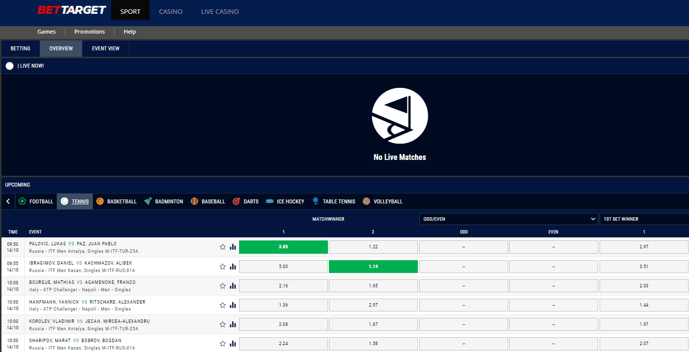The width and height of the screenshot is (689, 352).
Task: View stats icon for Korolev vs Jecan
Action: 233,324
